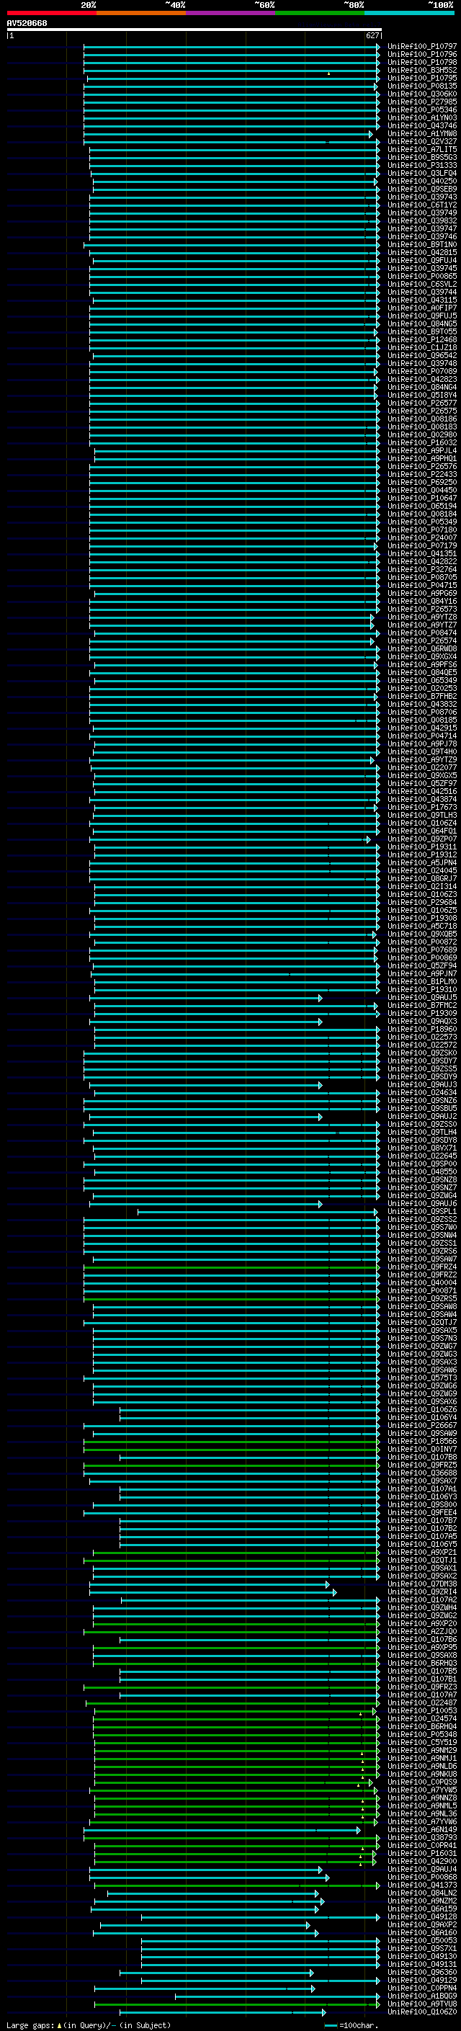Click label UniRef100_O24634
The image size is (461, 2031).
pos(422,1093)
